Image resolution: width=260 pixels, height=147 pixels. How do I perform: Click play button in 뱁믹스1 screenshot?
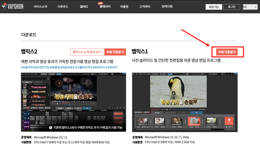pos(167,110)
